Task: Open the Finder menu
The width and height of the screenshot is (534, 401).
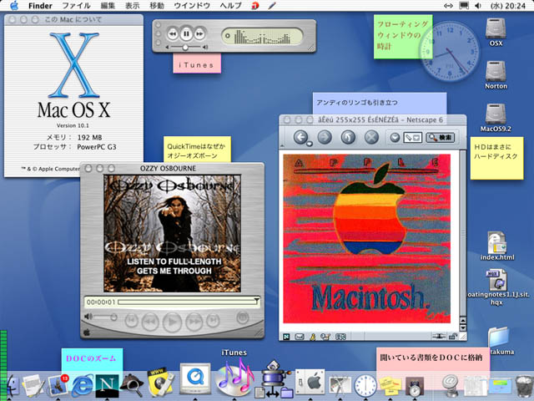Action: click(x=40, y=6)
